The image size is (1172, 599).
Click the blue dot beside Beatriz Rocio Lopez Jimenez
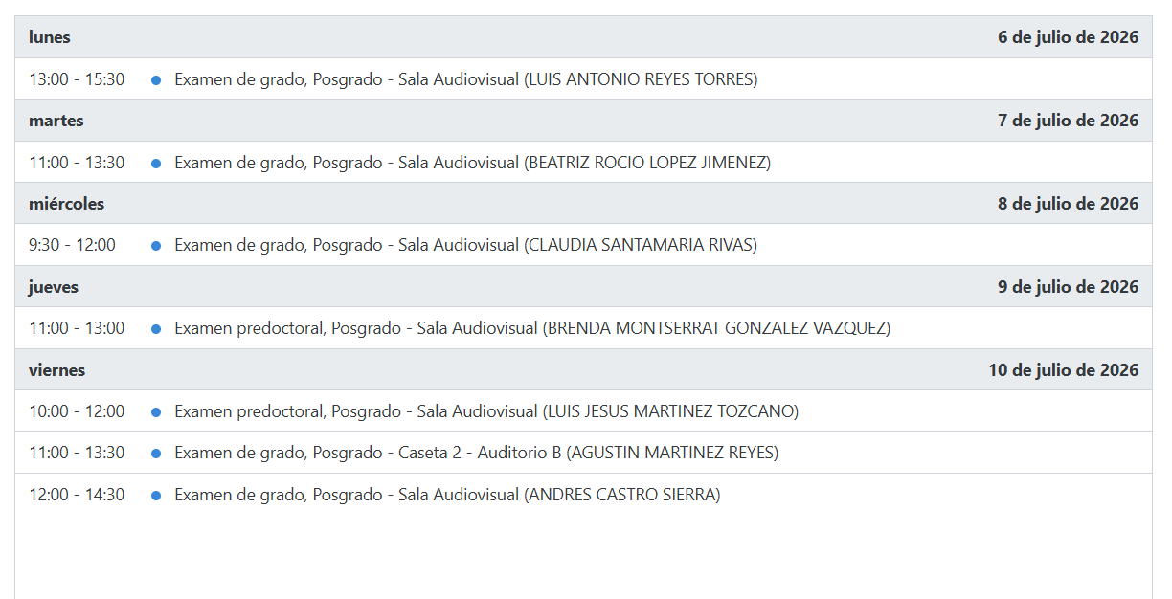pyautogui.click(x=156, y=164)
